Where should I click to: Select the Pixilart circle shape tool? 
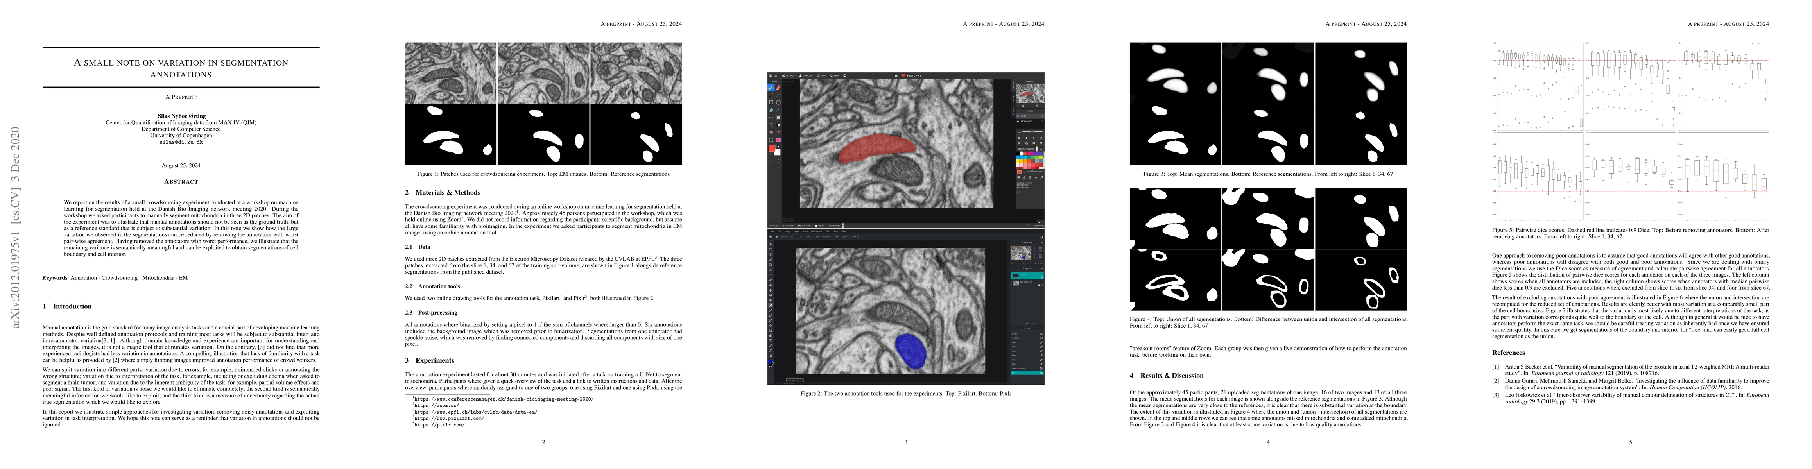click(x=778, y=103)
